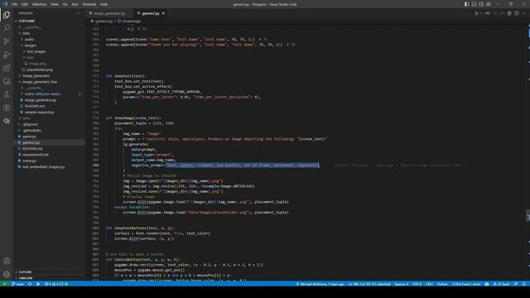Open the Help menu
The image size is (530, 298).
(x=104, y=4)
